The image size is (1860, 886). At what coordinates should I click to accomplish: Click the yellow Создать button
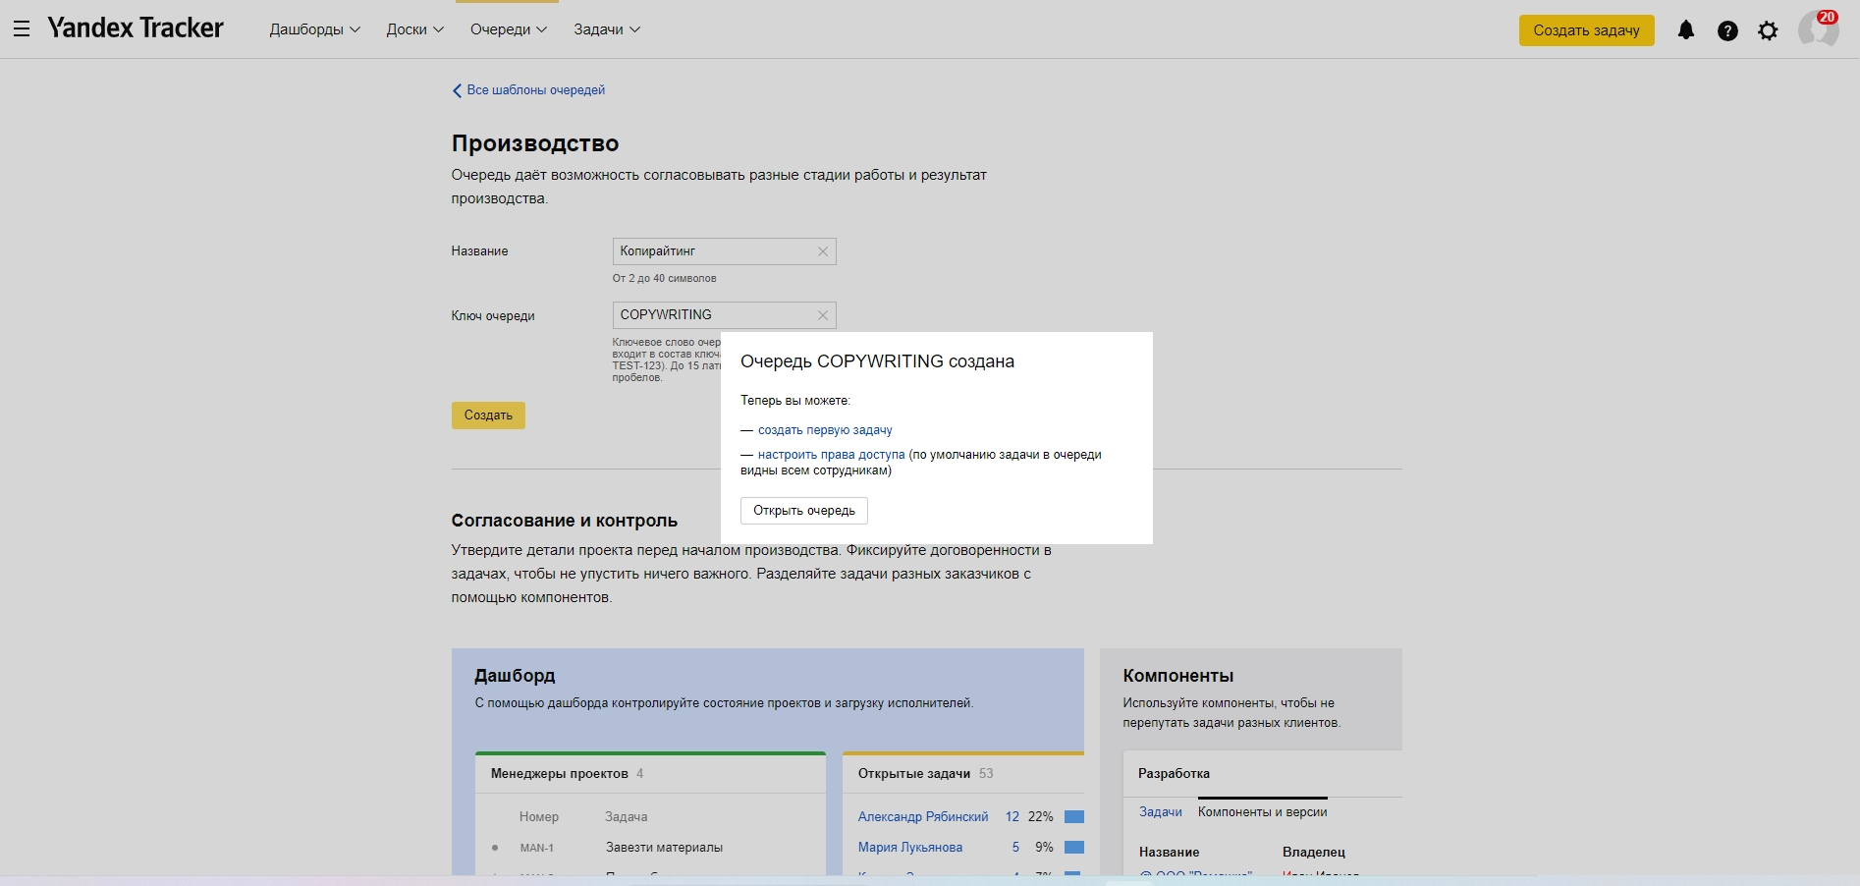coord(488,415)
